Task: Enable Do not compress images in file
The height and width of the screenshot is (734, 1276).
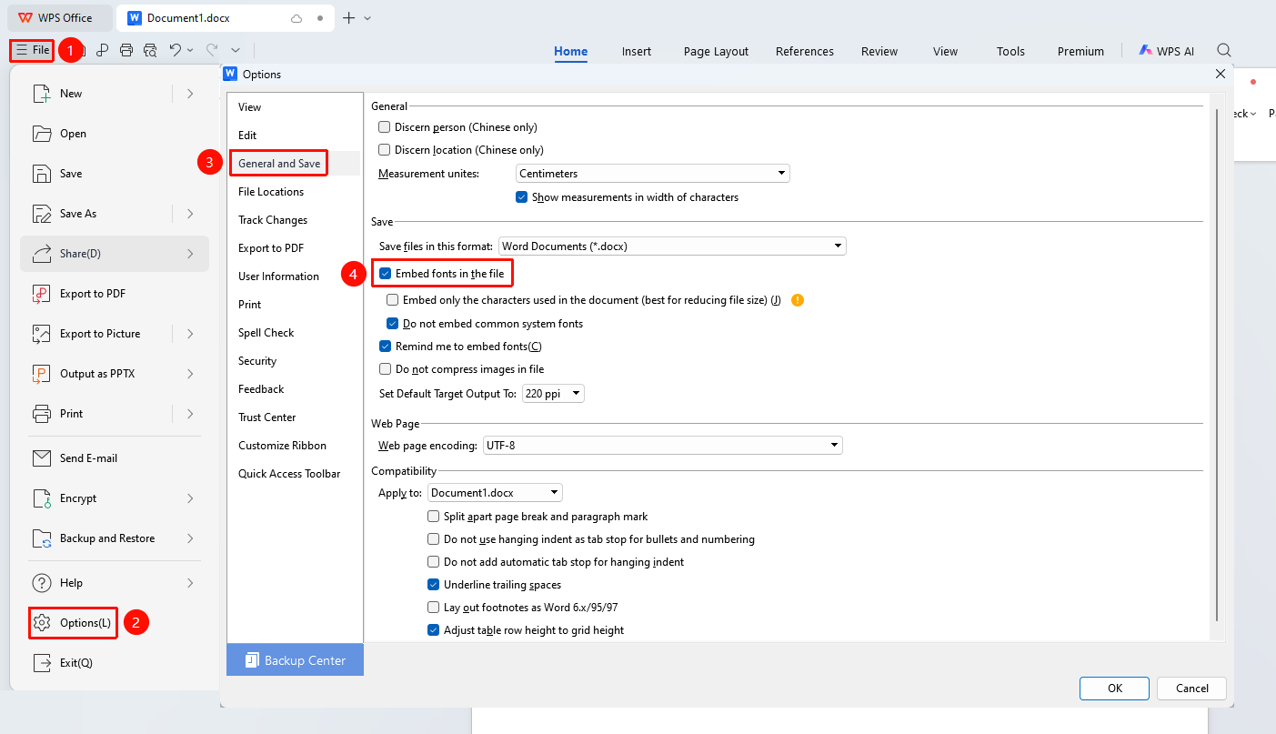Action: [386, 369]
